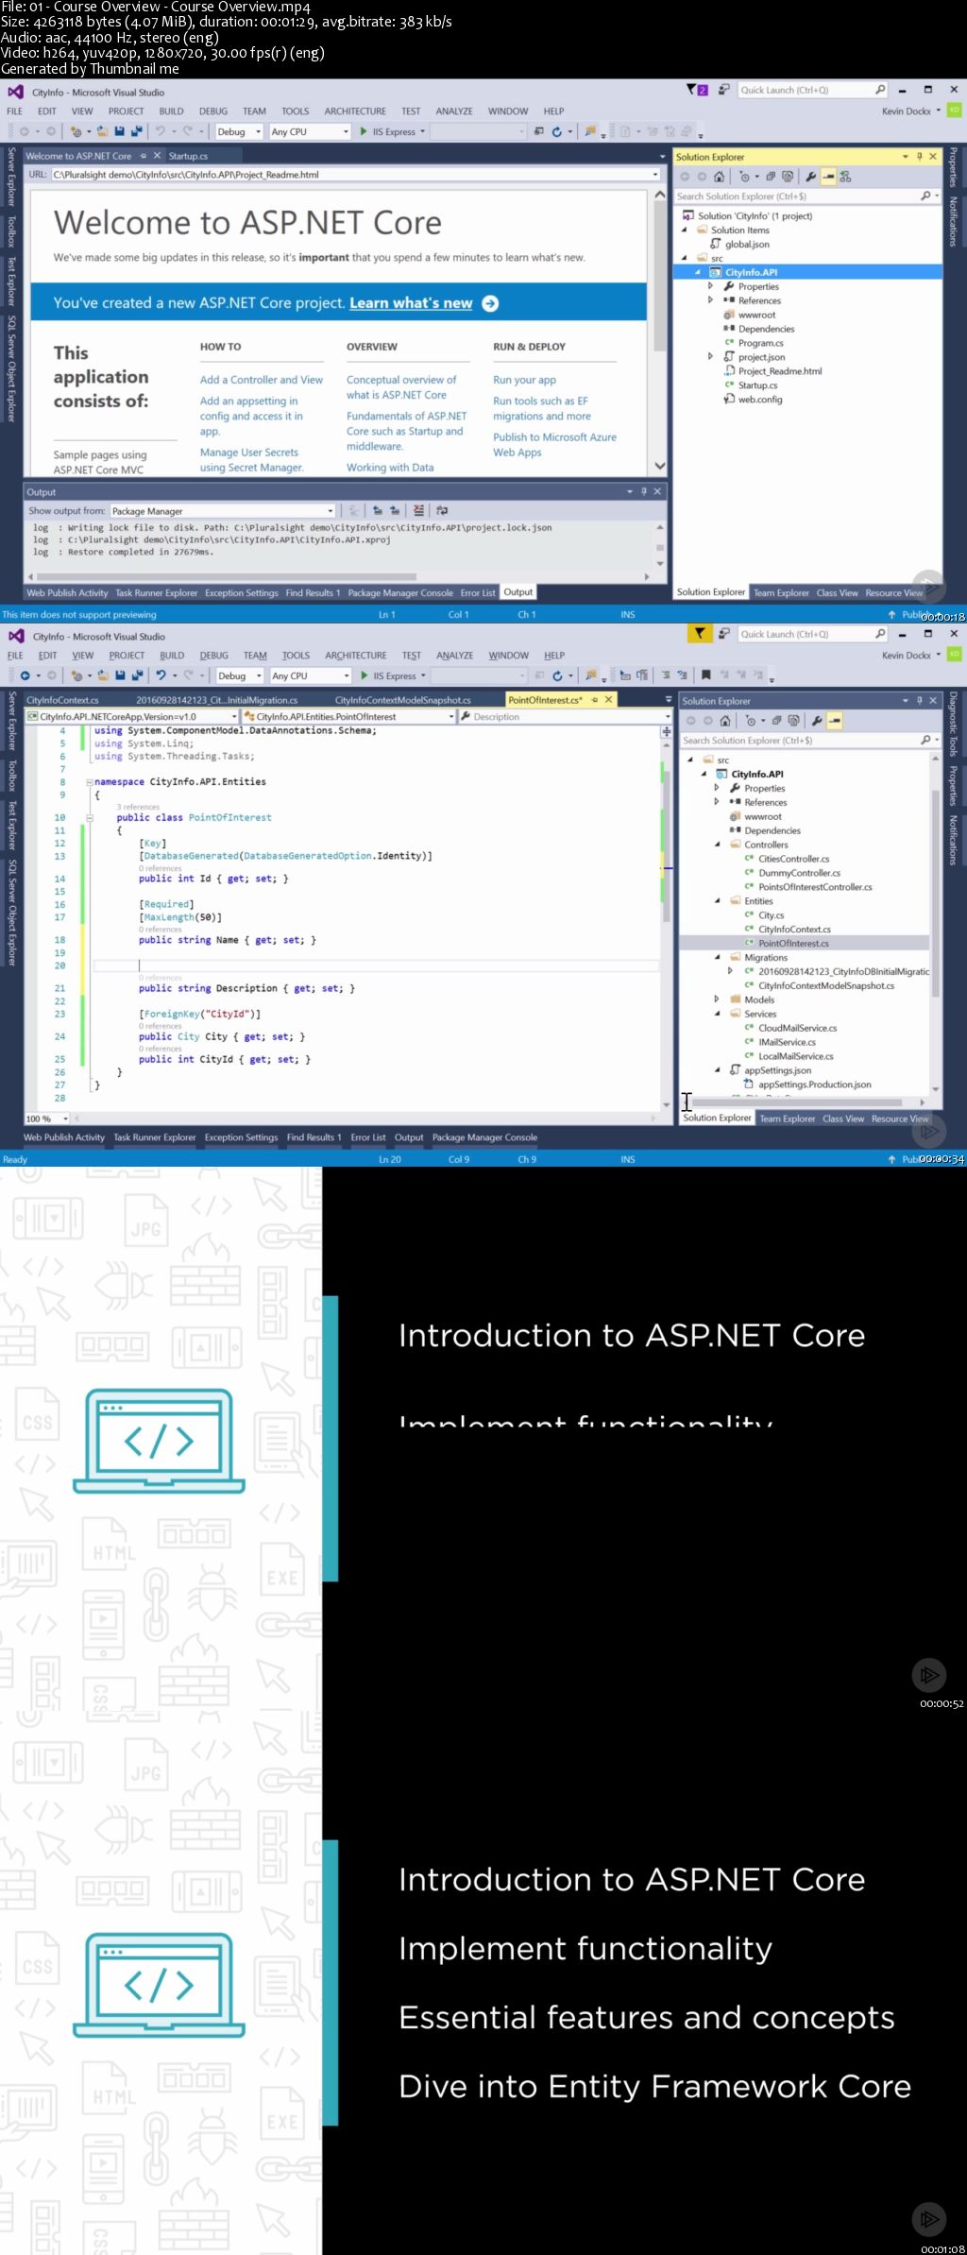Select global.json in Solution Explorer

(x=746, y=245)
